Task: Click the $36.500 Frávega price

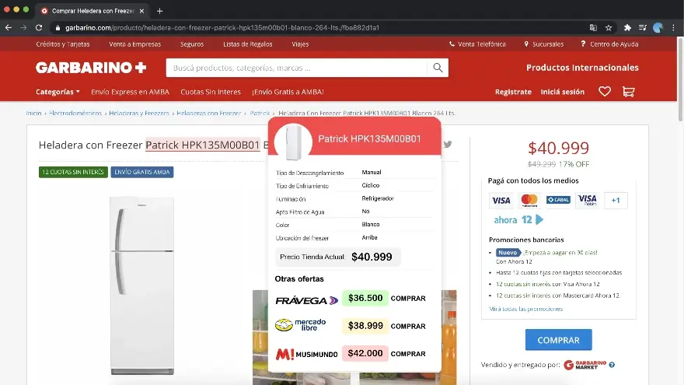Action: pyautogui.click(x=365, y=298)
